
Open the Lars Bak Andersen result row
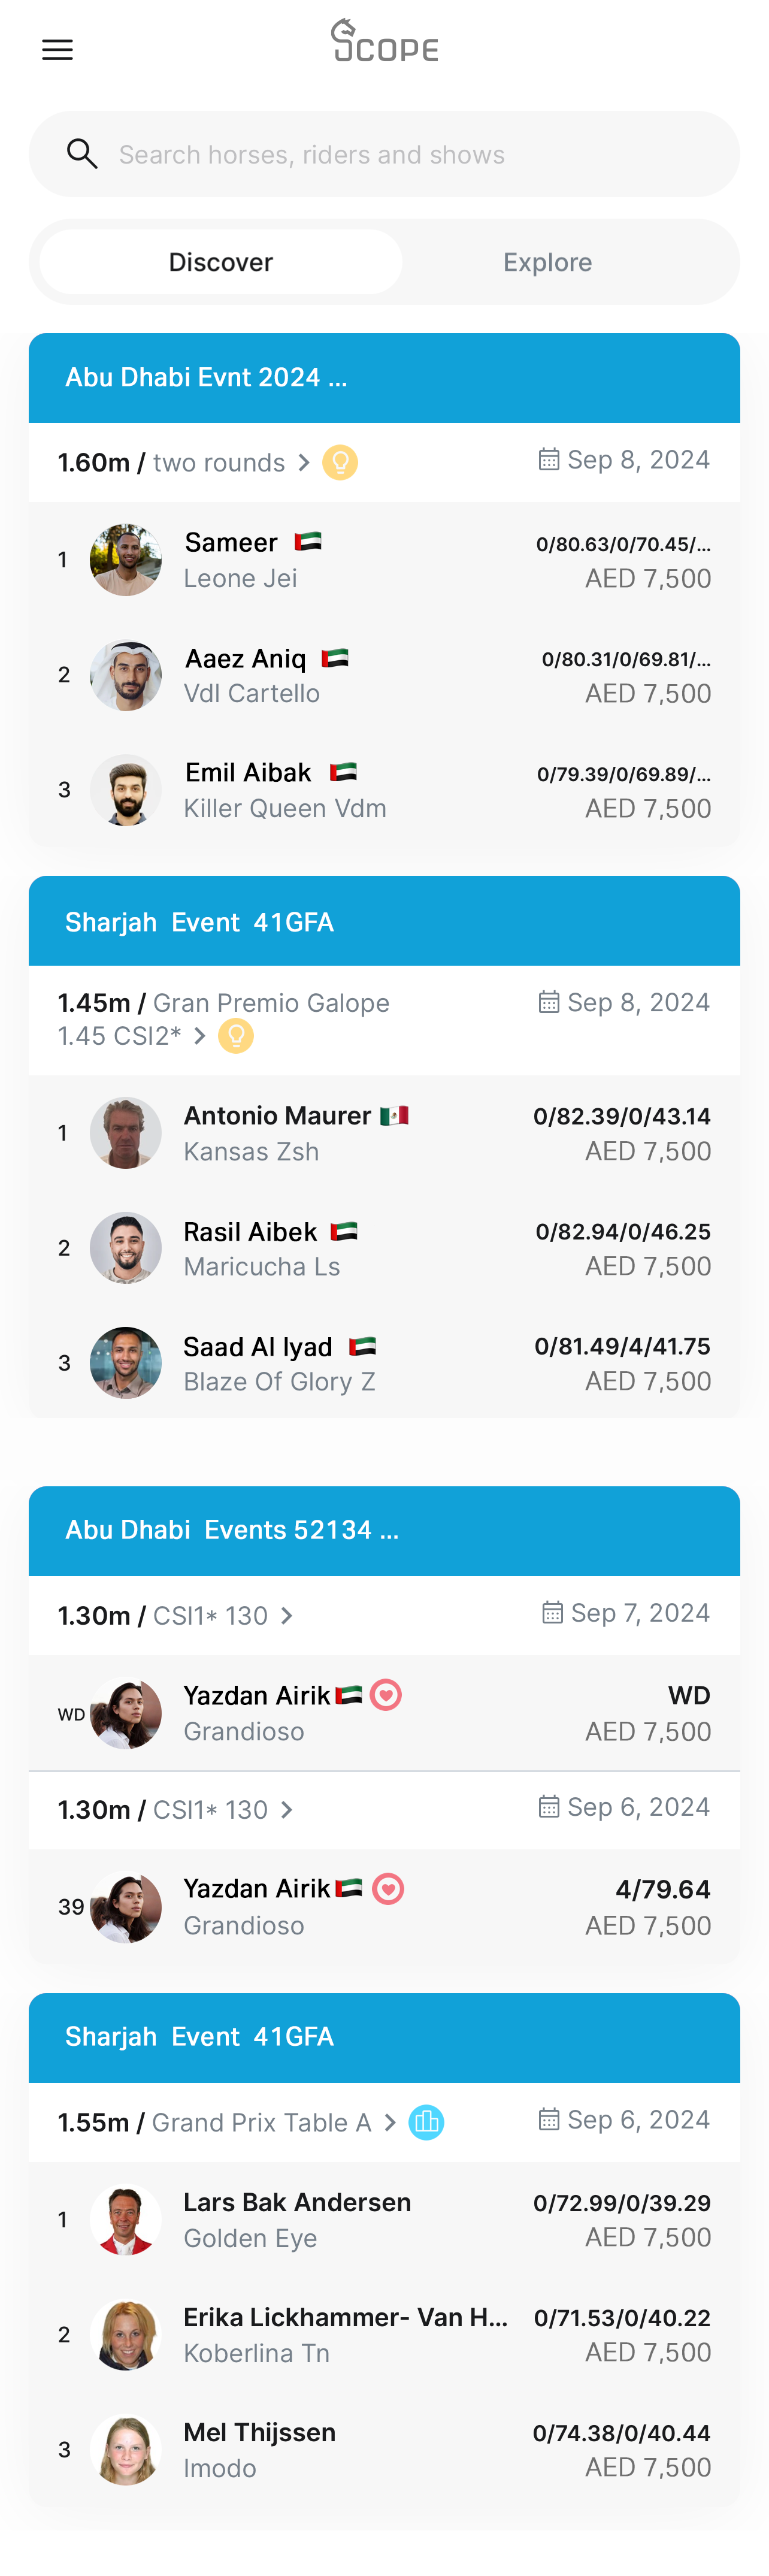click(384, 2219)
